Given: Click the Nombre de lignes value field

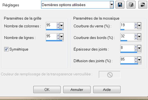Looking at the screenshot, I should click(51, 37).
